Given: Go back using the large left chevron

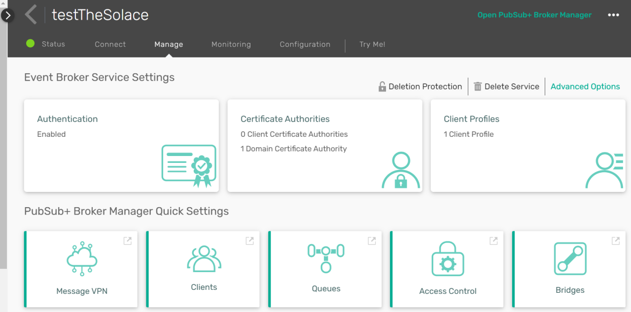Looking at the screenshot, I should 31,15.
